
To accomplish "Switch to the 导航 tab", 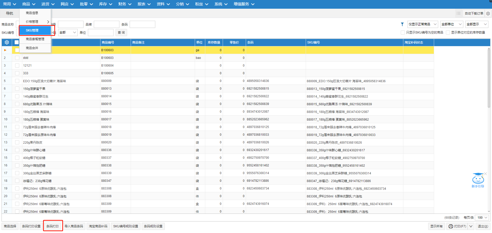I will (9, 13).
